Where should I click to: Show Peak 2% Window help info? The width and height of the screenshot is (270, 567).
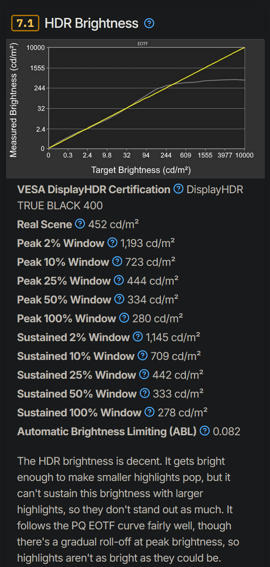112,243
